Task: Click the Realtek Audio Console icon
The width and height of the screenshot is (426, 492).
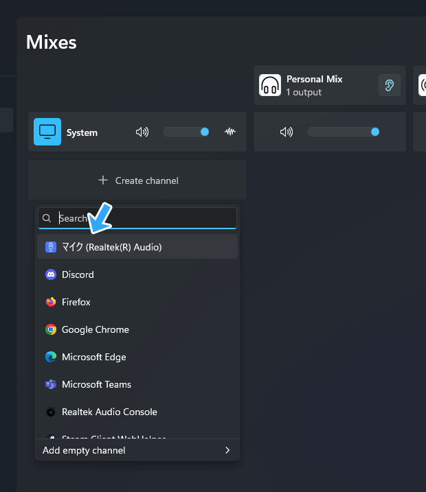Action: pyautogui.click(x=51, y=412)
